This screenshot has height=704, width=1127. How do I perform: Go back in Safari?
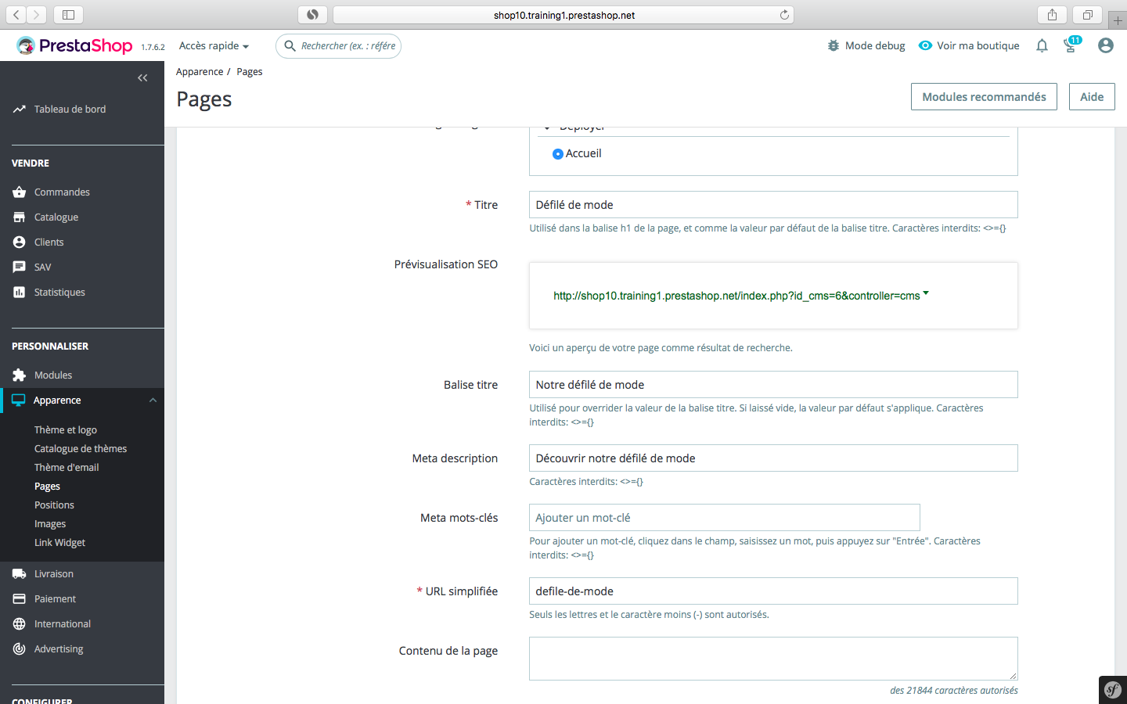(x=16, y=15)
